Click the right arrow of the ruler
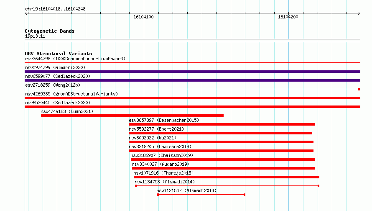Viewport: 372px width, 211px height. point(359,13)
